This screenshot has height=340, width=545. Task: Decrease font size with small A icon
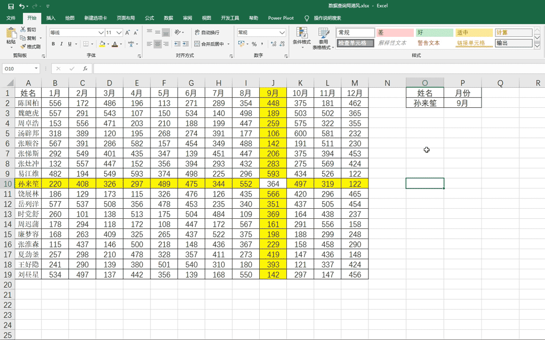(136, 33)
